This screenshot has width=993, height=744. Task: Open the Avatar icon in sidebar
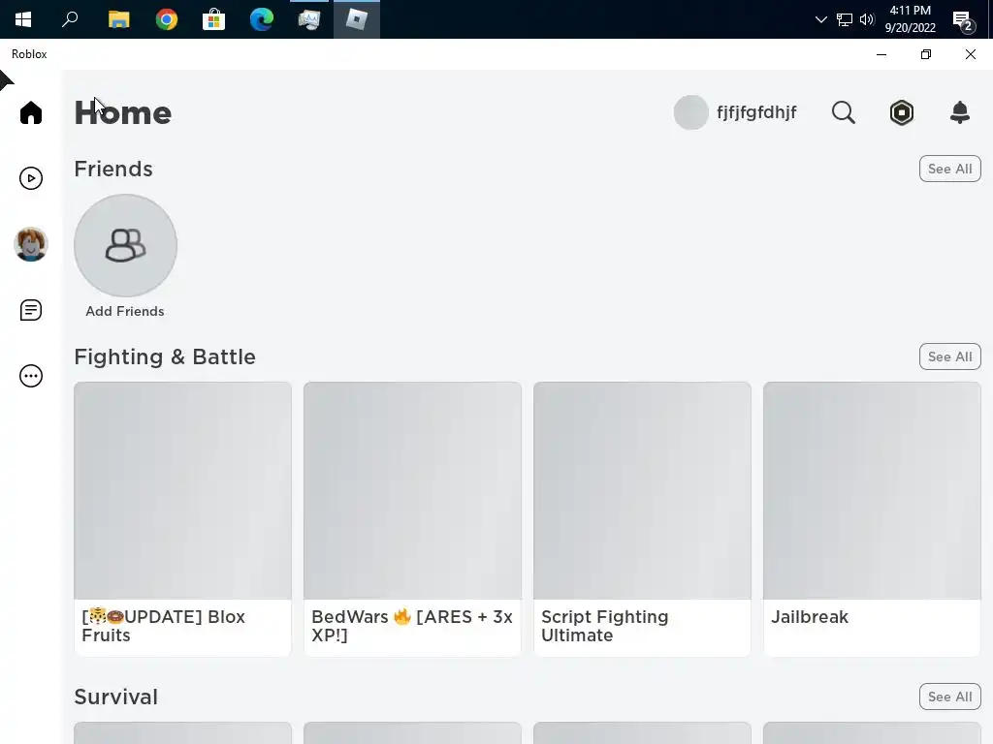[x=30, y=244]
